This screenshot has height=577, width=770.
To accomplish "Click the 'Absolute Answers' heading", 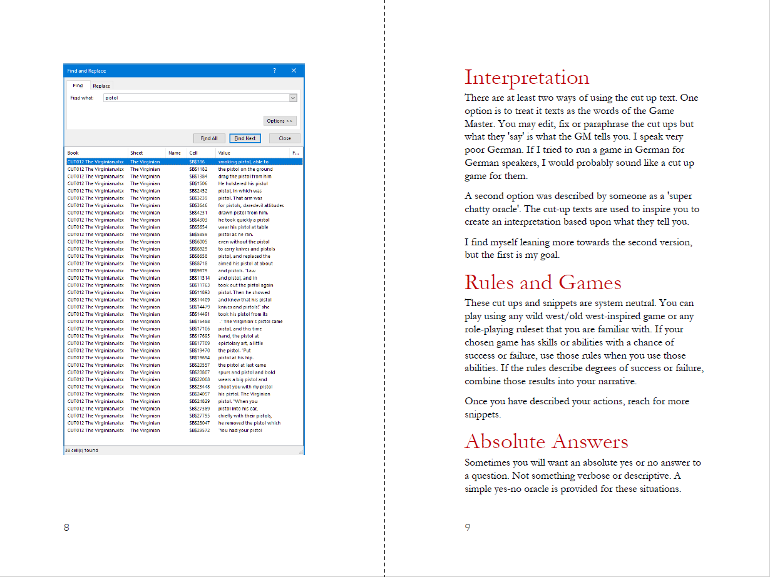I will point(546,441).
